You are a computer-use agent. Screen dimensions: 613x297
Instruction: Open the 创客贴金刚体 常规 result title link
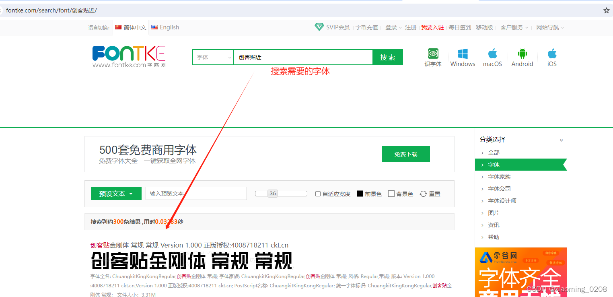pyautogui.click(x=189, y=245)
